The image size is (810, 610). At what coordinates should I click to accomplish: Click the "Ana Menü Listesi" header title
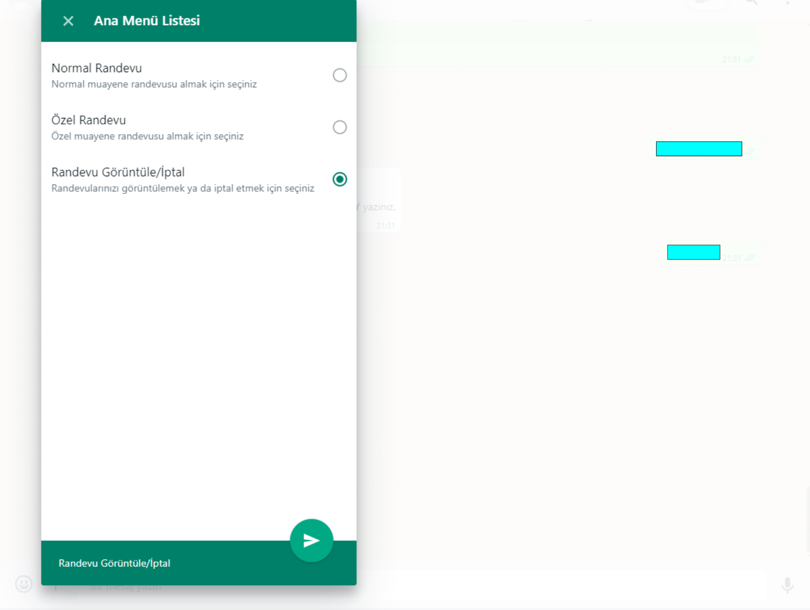click(147, 21)
